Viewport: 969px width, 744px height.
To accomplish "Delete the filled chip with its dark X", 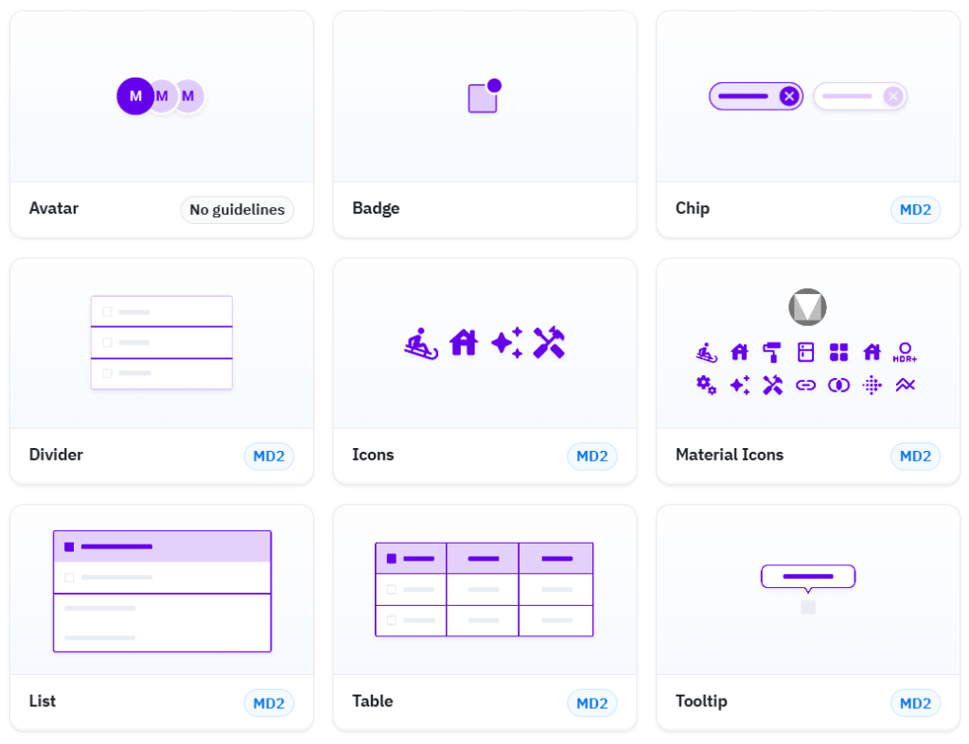I will 788,96.
